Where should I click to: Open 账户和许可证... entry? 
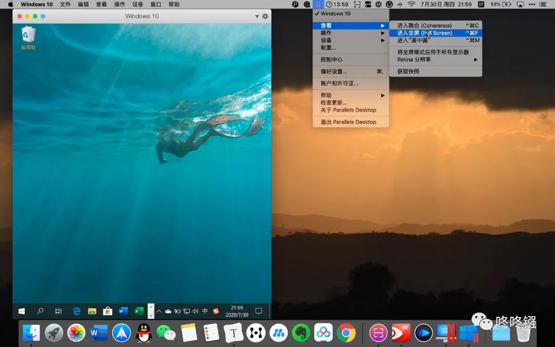pos(351,83)
